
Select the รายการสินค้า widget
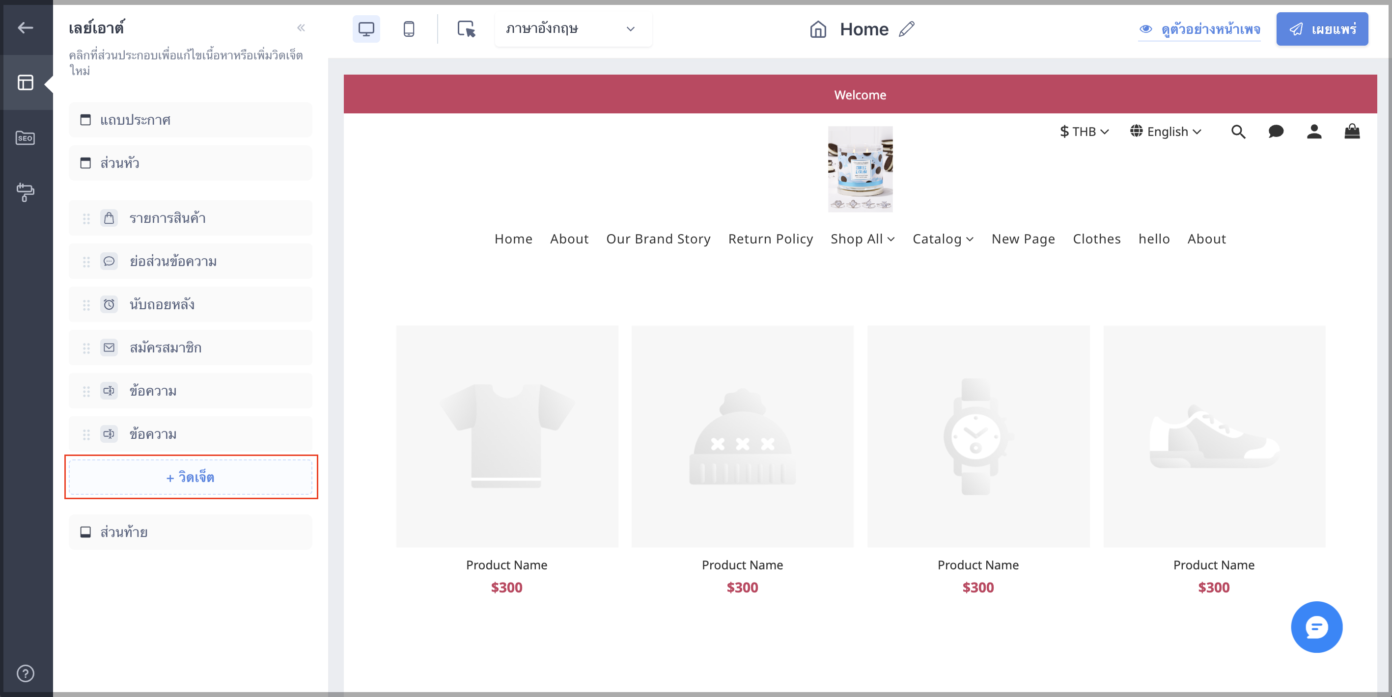coord(190,218)
